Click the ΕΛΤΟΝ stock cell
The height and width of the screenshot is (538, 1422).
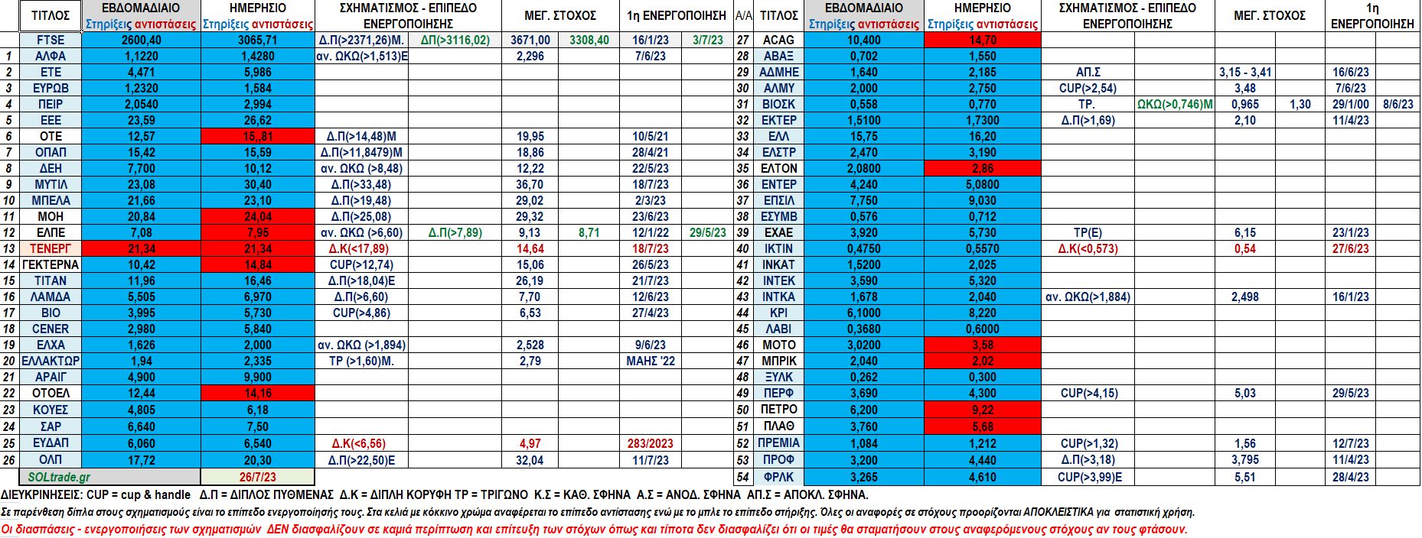pyautogui.click(x=778, y=168)
